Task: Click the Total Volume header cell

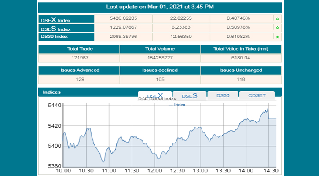Action: (x=160, y=49)
